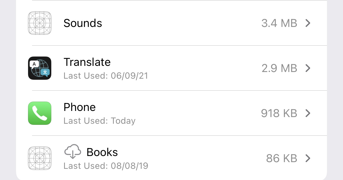The height and width of the screenshot is (180, 343).
Task: Tap the Books placeholder app icon
Action: tap(40, 158)
